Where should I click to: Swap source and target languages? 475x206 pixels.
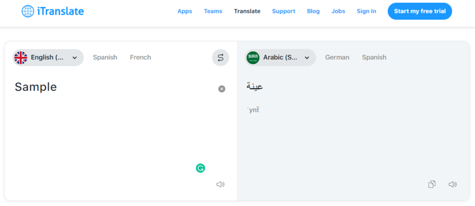(x=220, y=58)
